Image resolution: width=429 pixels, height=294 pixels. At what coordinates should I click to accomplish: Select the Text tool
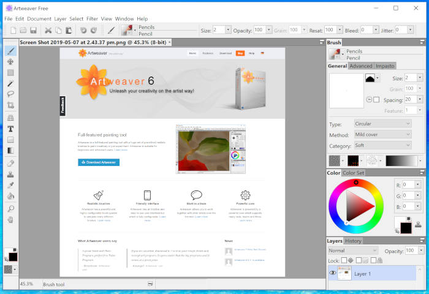(x=10, y=129)
